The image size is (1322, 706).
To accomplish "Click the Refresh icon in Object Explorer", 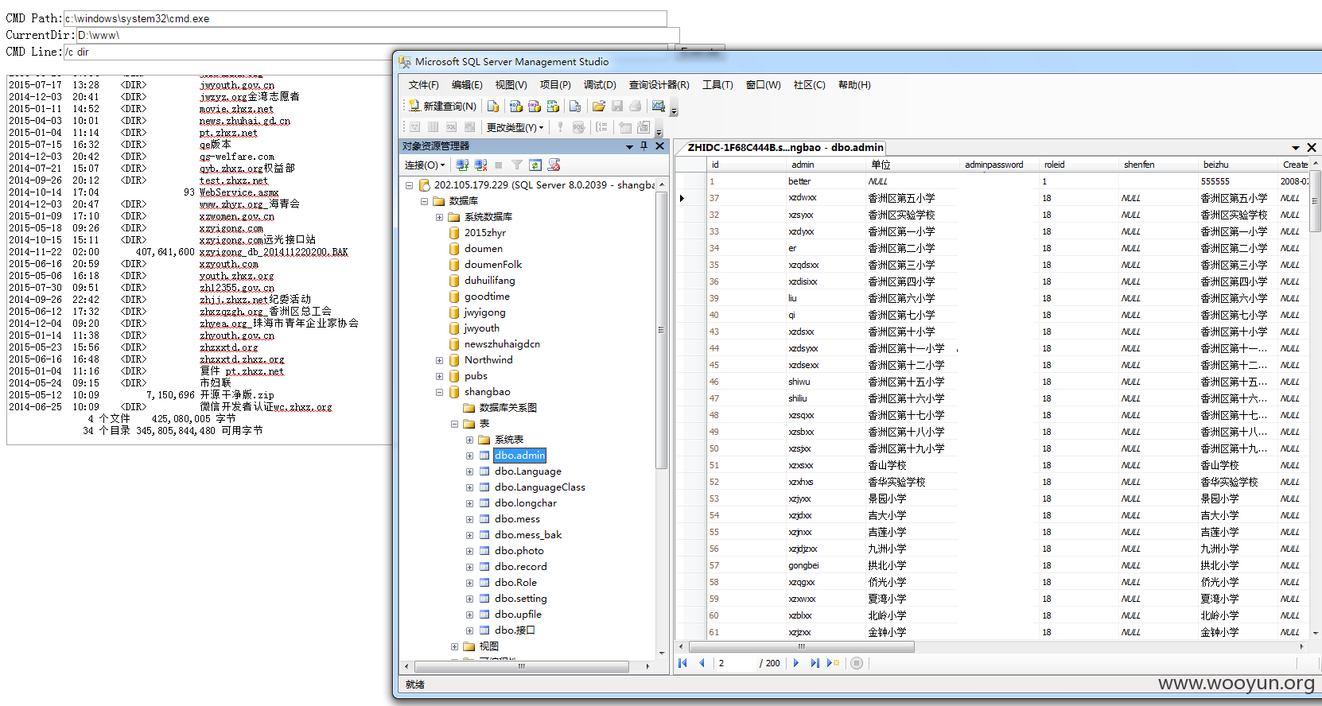I will tap(535, 165).
